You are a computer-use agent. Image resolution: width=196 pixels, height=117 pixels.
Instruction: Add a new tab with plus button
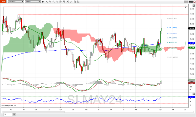coord(14,114)
